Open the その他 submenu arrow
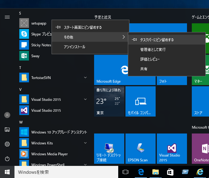 [124, 37]
